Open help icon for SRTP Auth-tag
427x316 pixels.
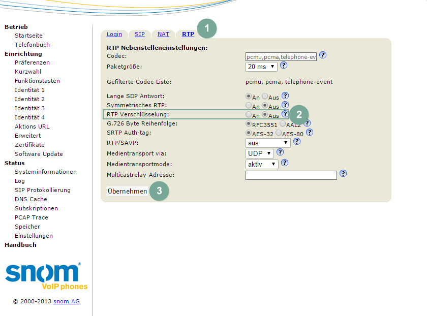(309, 132)
